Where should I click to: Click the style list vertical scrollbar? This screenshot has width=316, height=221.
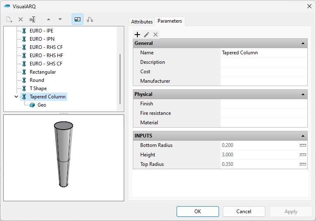pos(120,79)
